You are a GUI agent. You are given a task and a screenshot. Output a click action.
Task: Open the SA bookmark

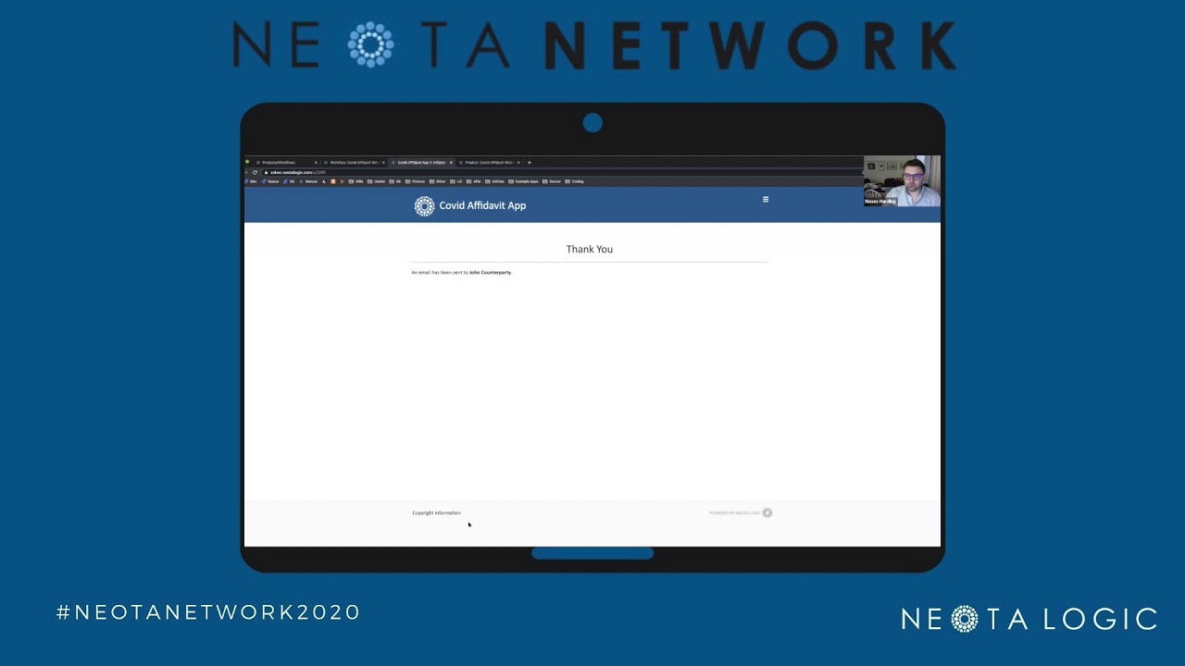coord(290,181)
